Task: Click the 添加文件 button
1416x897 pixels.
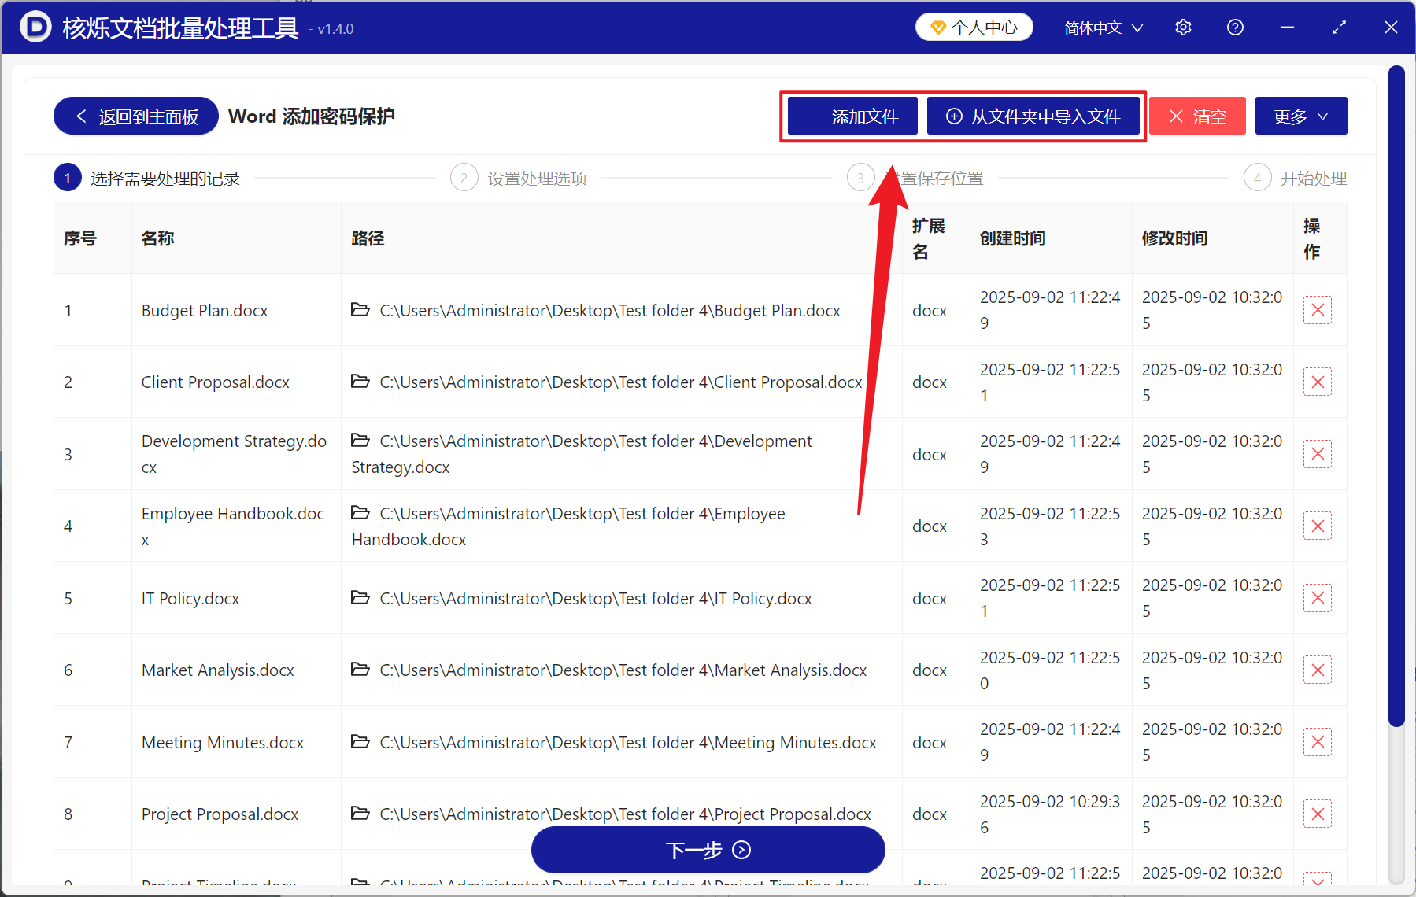Action: coord(852,116)
